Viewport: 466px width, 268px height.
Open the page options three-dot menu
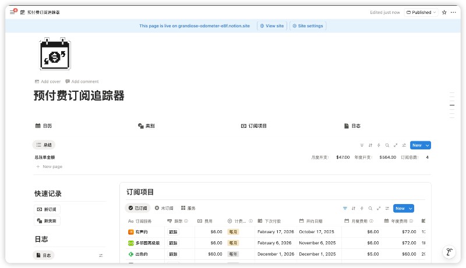pyautogui.click(x=453, y=12)
